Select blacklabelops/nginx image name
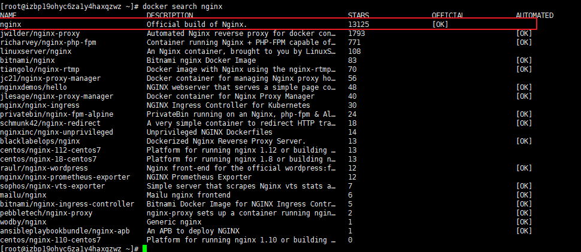Image resolution: width=581 pixels, height=252 pixels. tap(40, 141)
